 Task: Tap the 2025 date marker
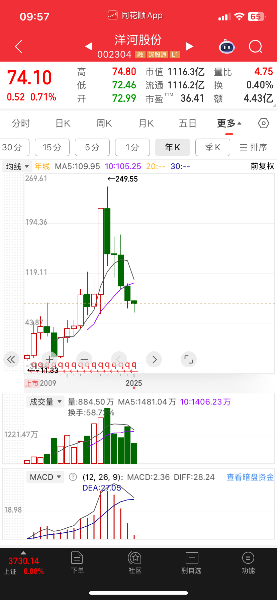(134, 383)
